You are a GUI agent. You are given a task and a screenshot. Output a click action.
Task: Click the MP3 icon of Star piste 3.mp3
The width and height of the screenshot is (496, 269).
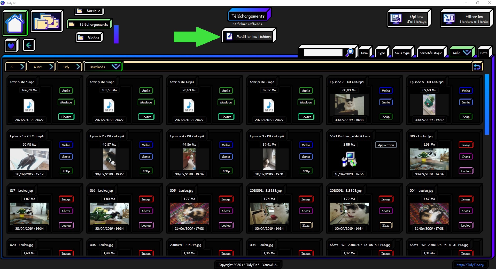pos(109,106)
